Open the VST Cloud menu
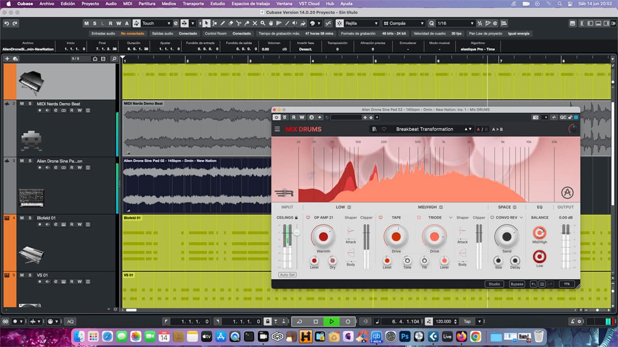This screenshot has height=347, width=618. 310,4
